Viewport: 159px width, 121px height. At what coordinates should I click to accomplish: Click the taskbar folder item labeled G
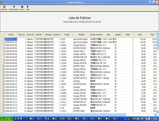pyautogui.click(x=54, y=118)
